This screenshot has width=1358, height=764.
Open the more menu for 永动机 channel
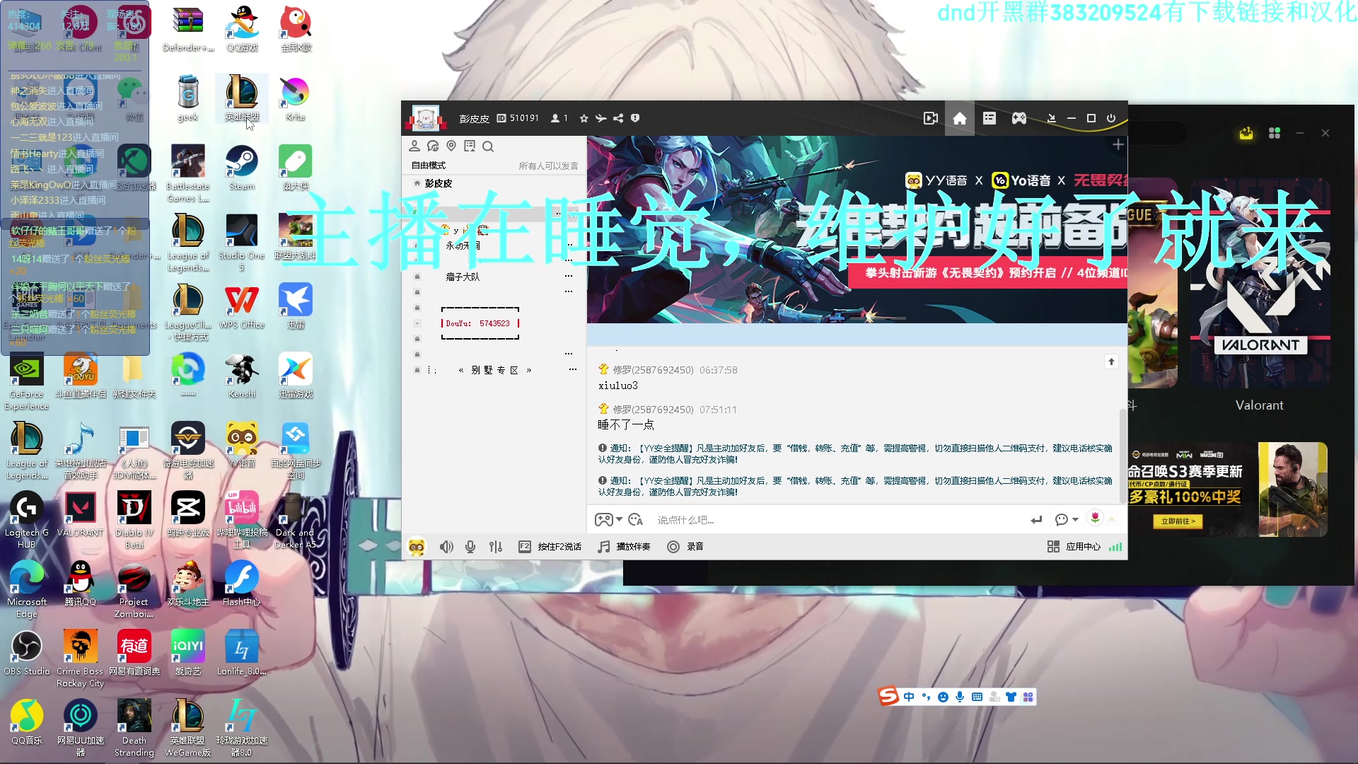(x=569, y=245)
